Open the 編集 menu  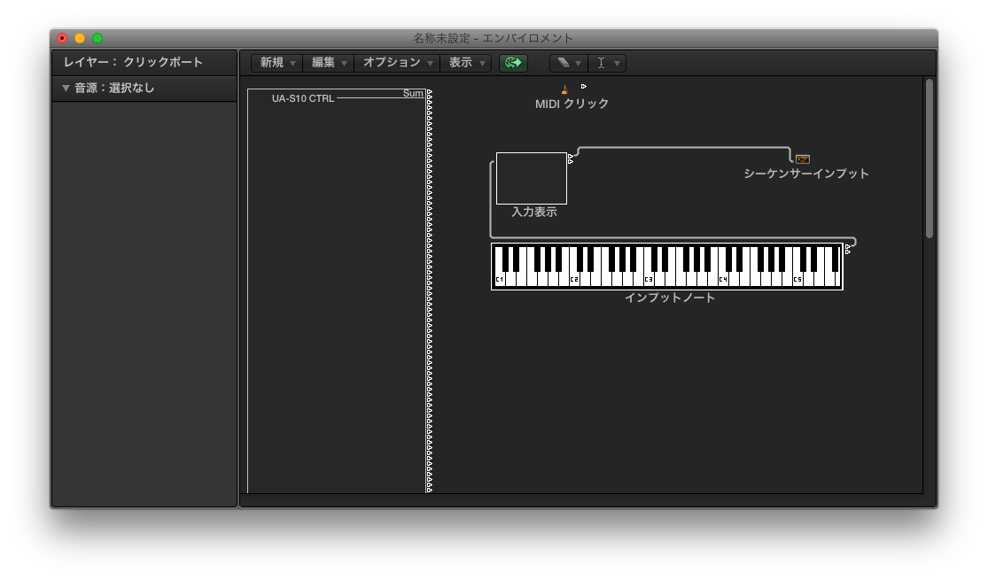[329, 63]
